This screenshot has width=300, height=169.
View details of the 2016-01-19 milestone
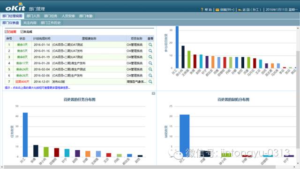(150, 57)
